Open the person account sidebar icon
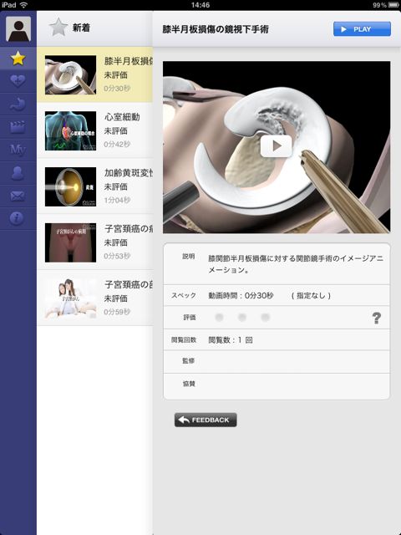Screen dimensions: 401x535 point(18,173)
